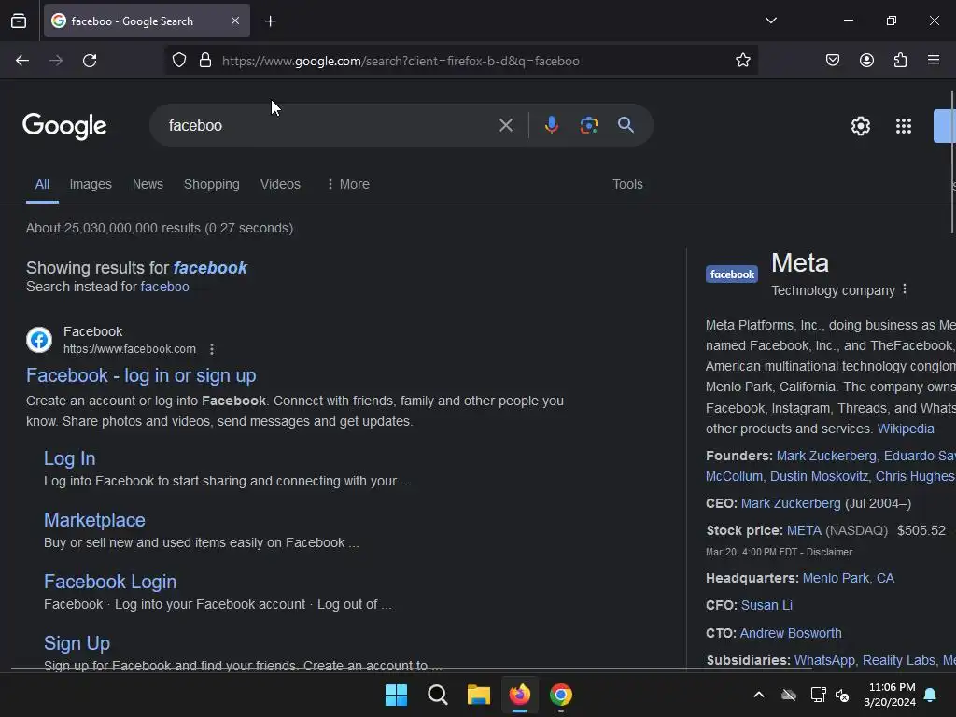This screenshot has width=956, height=717.
Task: Go to Google homepage via logo
Action: pos(64,126)
